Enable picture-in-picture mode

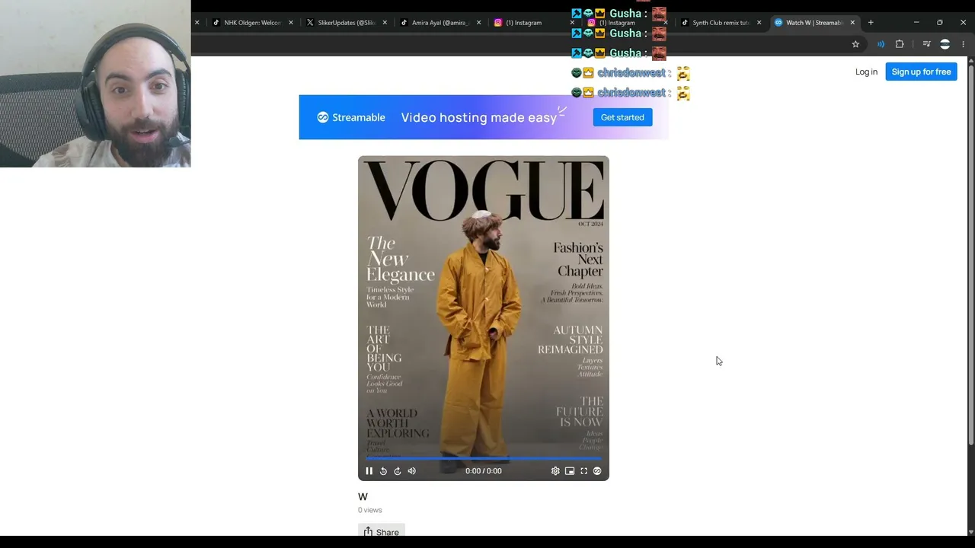pos(570,471)
